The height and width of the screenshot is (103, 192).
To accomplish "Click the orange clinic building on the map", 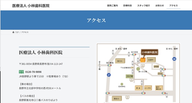I will (x=143, y=60).
